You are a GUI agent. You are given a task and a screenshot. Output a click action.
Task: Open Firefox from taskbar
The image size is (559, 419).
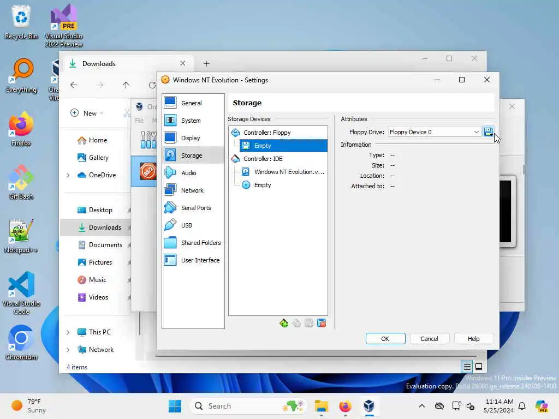click(345, 406)
